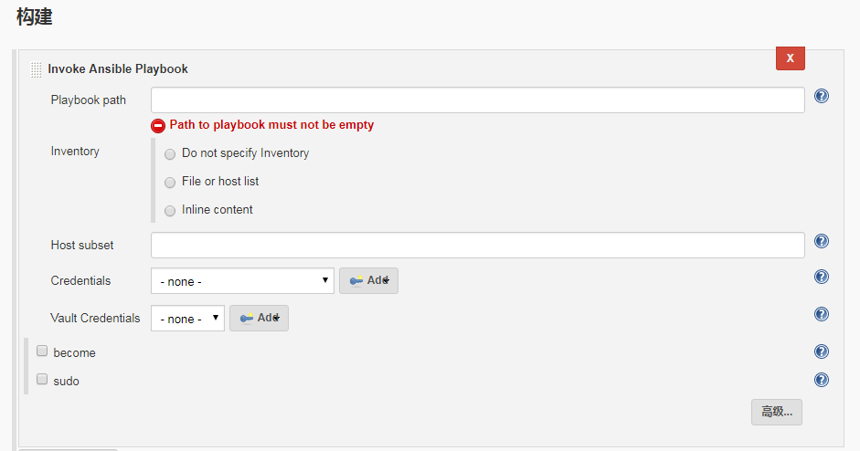Open the Vault Credentials dropdown

[187, 319]
